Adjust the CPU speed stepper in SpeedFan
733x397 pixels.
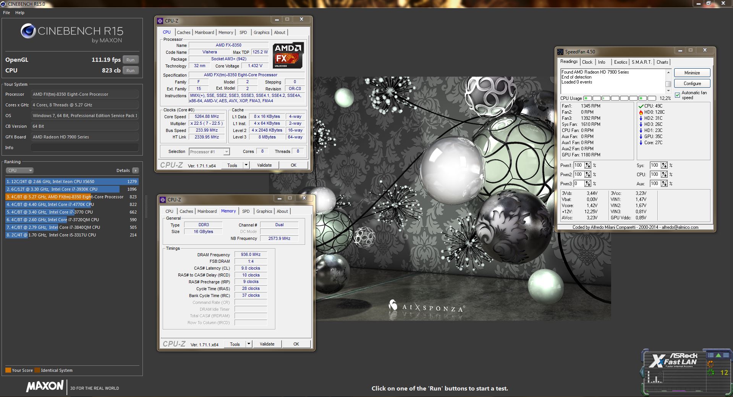tap(664, 175)
